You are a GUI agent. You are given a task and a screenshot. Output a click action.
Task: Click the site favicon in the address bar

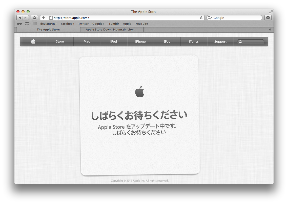point(51,18)
